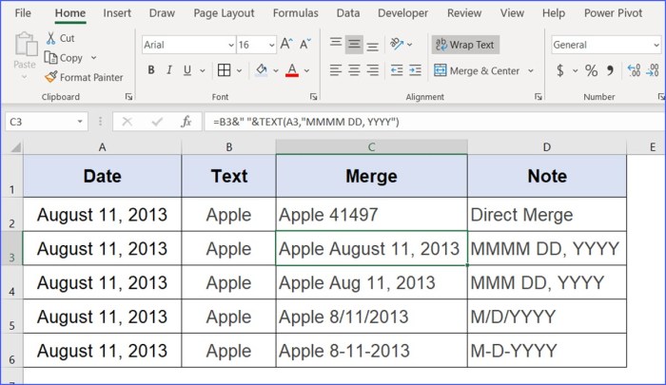Increase font size with larger A icon

[x=286, y=44]
